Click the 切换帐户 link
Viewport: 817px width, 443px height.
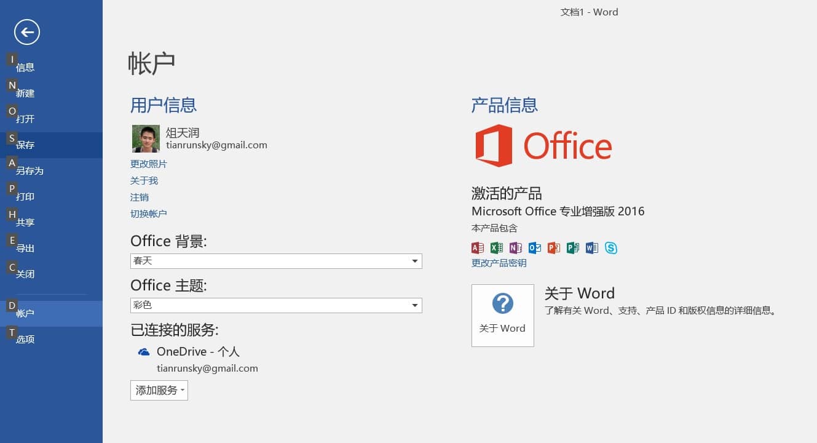148,214
